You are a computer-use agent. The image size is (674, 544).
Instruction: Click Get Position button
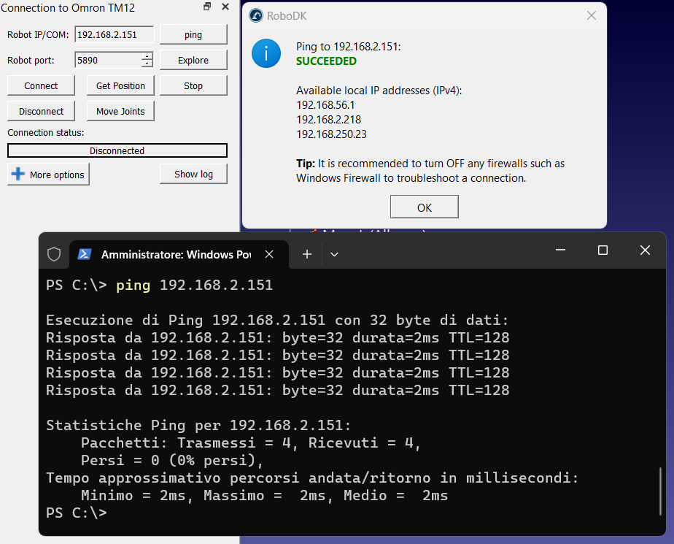click(x=120, y=85)
